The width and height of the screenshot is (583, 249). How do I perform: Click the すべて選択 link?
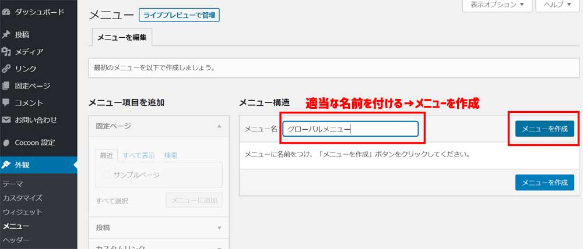point(113,201)
